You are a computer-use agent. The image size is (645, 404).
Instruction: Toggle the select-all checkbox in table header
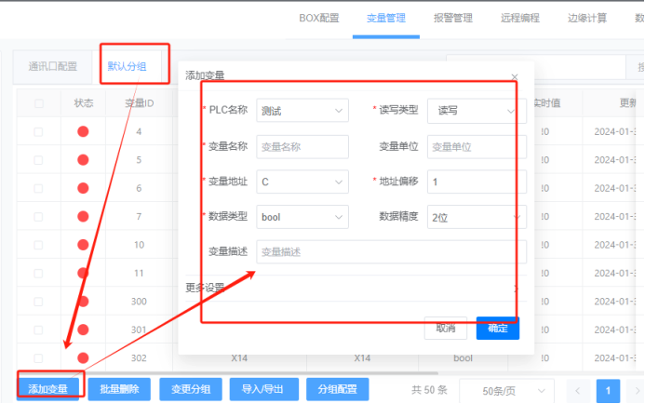coord(39,103)
